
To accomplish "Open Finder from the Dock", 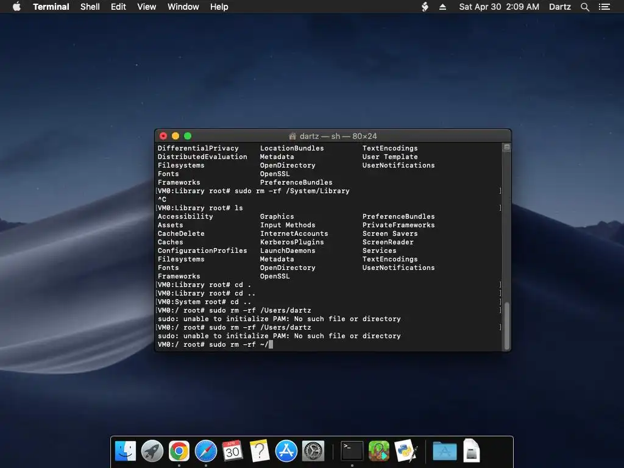I will 126,451.
